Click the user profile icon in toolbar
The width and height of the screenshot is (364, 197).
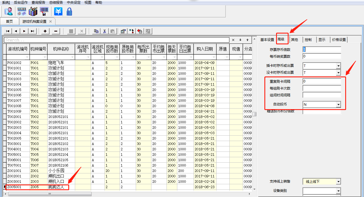(x=8, y=11)
